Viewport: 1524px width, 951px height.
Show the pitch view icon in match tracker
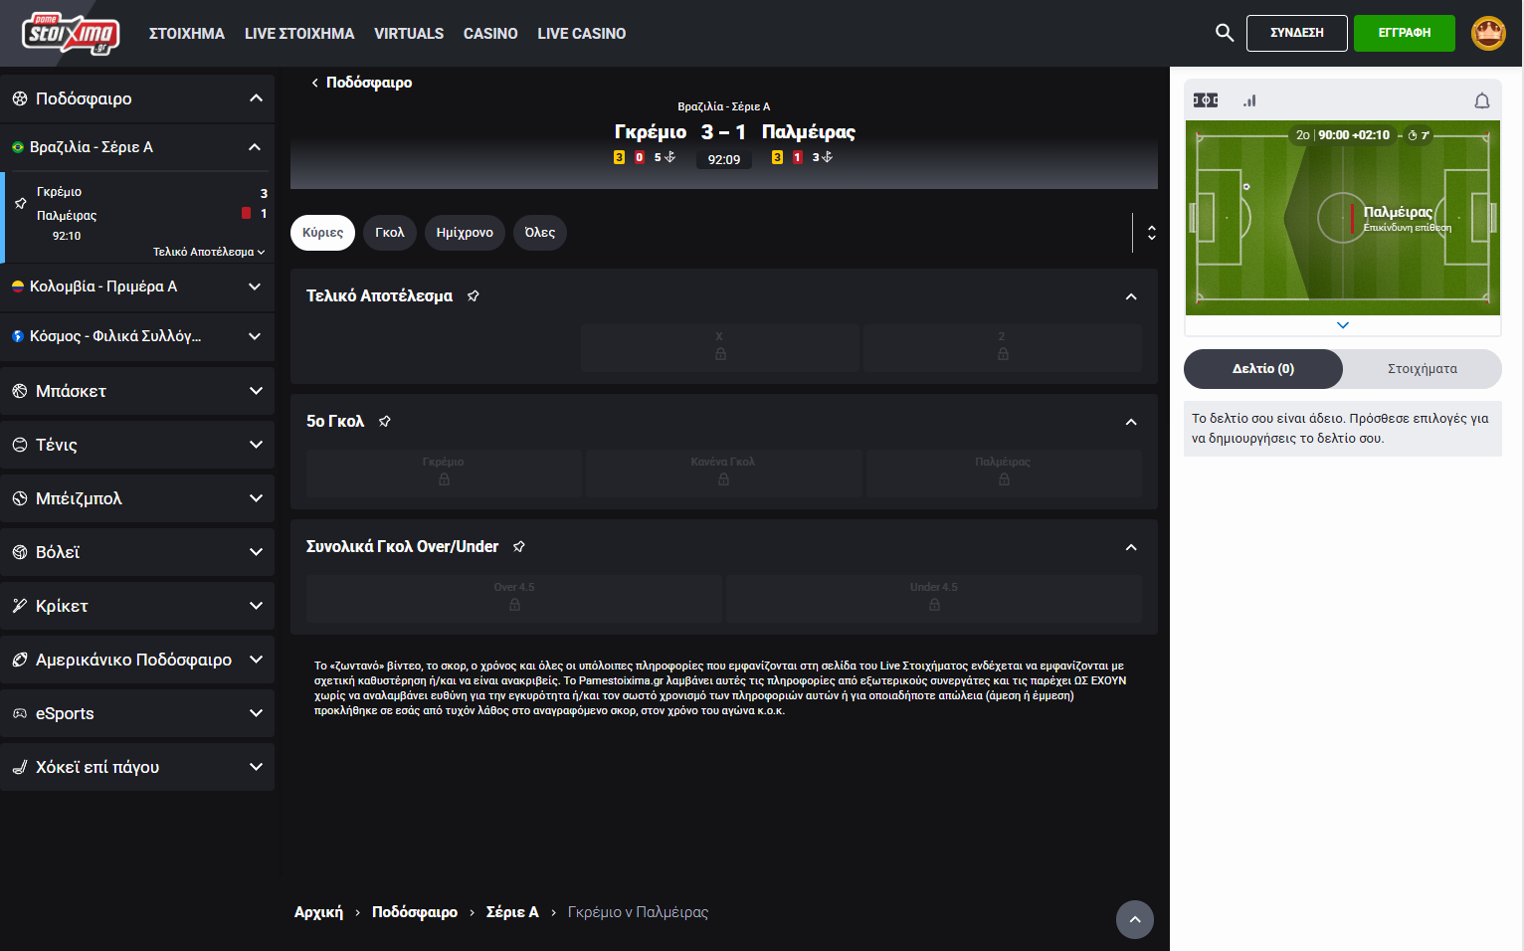[x=1206, y=100]
